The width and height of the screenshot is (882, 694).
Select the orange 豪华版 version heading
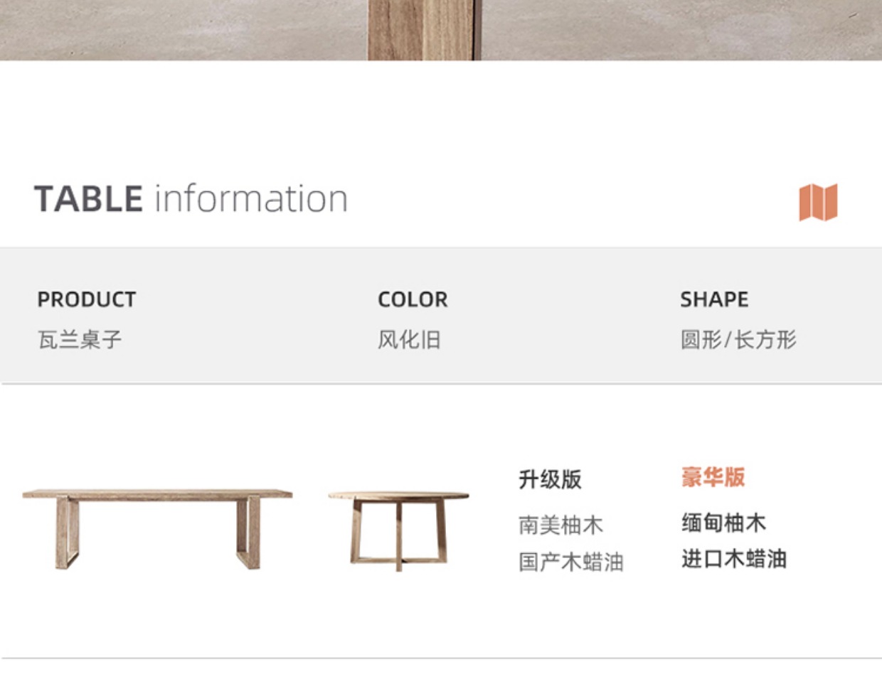(x=713, y=476)
